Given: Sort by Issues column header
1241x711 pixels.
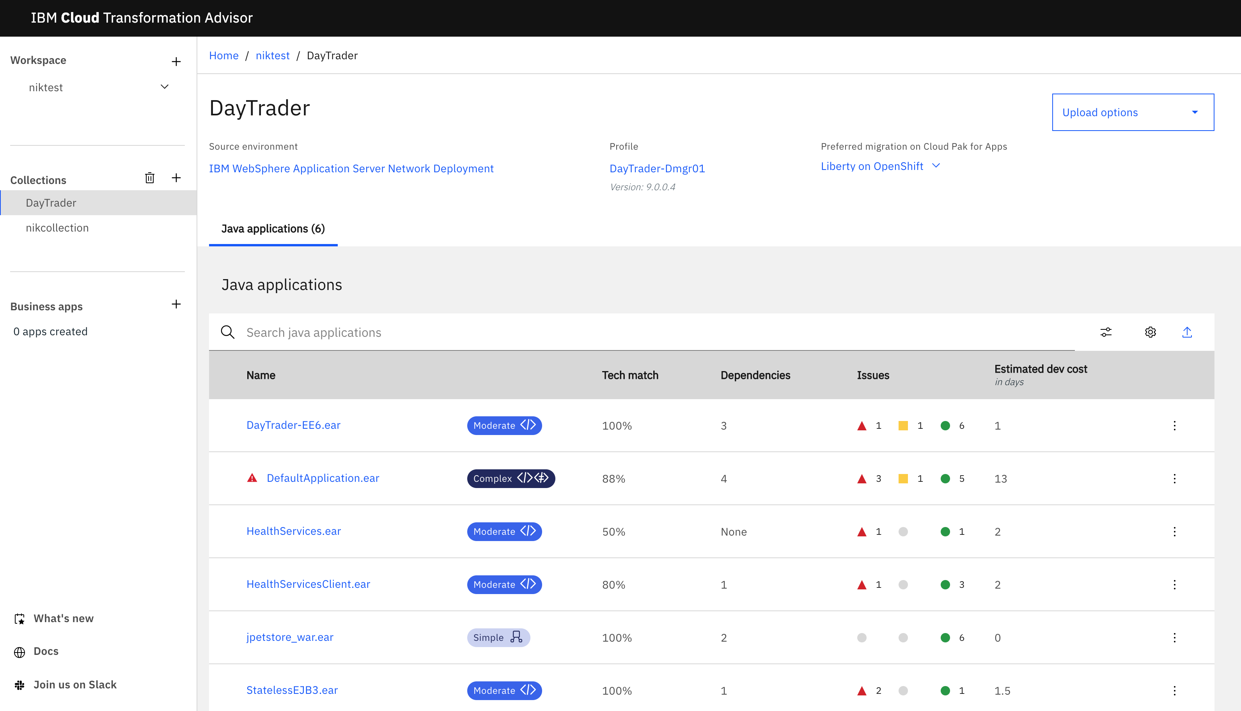Looking at the screenshot, I should point(873,375).
